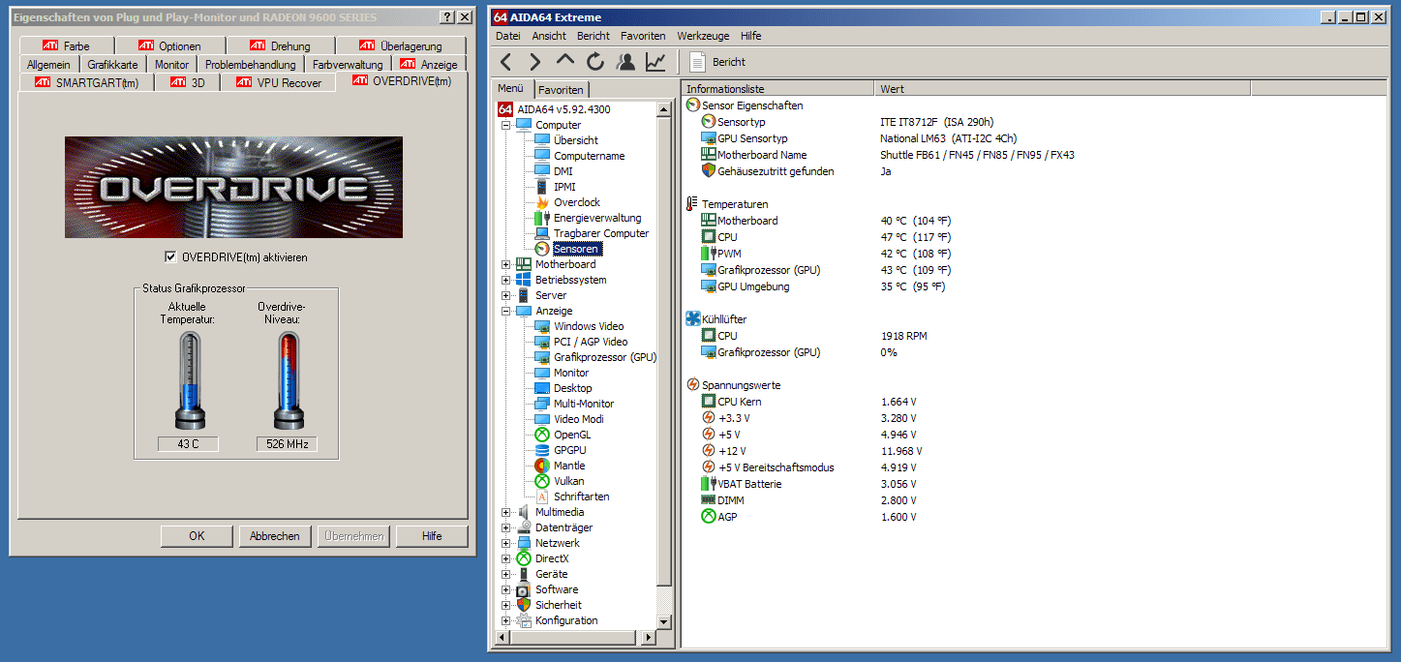
Task: Switch to the Favoriten panel tab
Action: [x=561, y=89]
